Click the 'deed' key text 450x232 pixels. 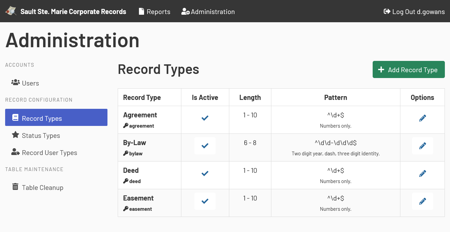click(135, 181)
